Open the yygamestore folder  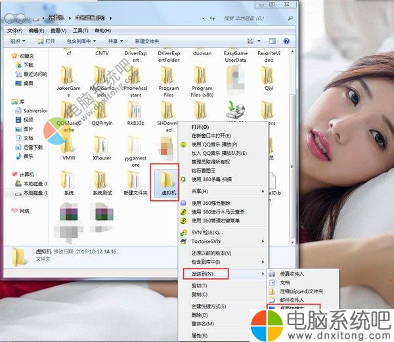click(135, 152)
